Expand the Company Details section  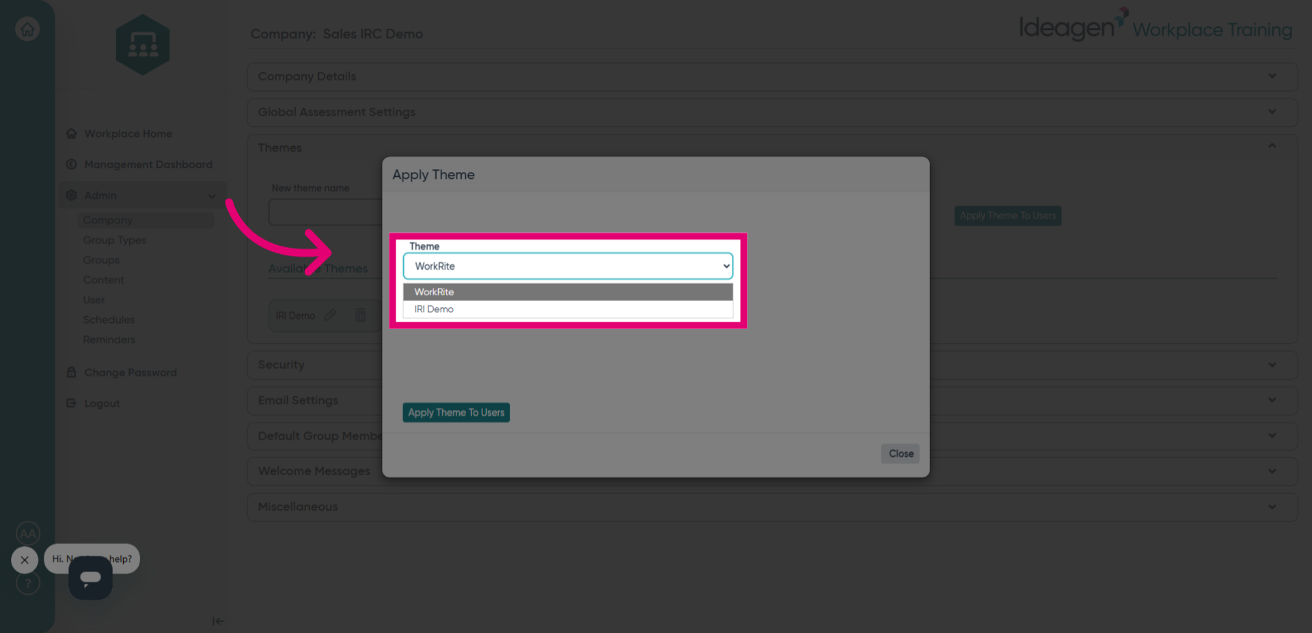(772, 76)
